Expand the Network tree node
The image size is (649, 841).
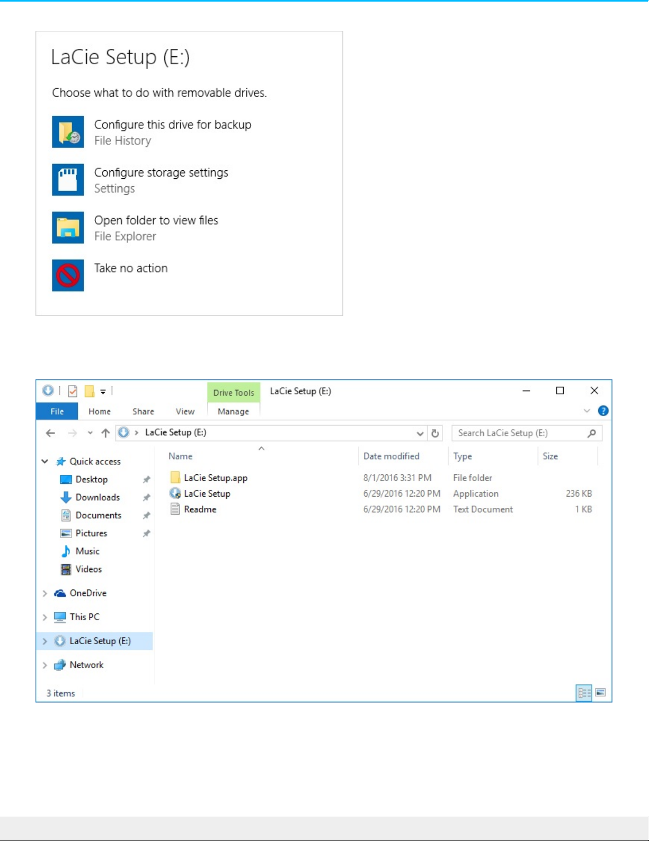(45, 665)
